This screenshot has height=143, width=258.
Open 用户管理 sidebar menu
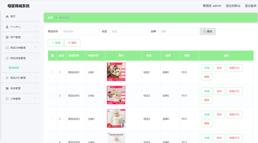click(x=21, y=37)
